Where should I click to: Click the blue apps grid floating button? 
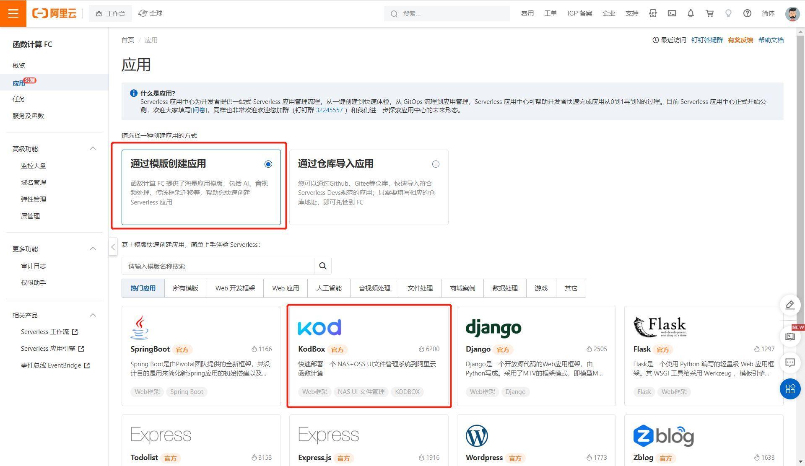point(790,389)
